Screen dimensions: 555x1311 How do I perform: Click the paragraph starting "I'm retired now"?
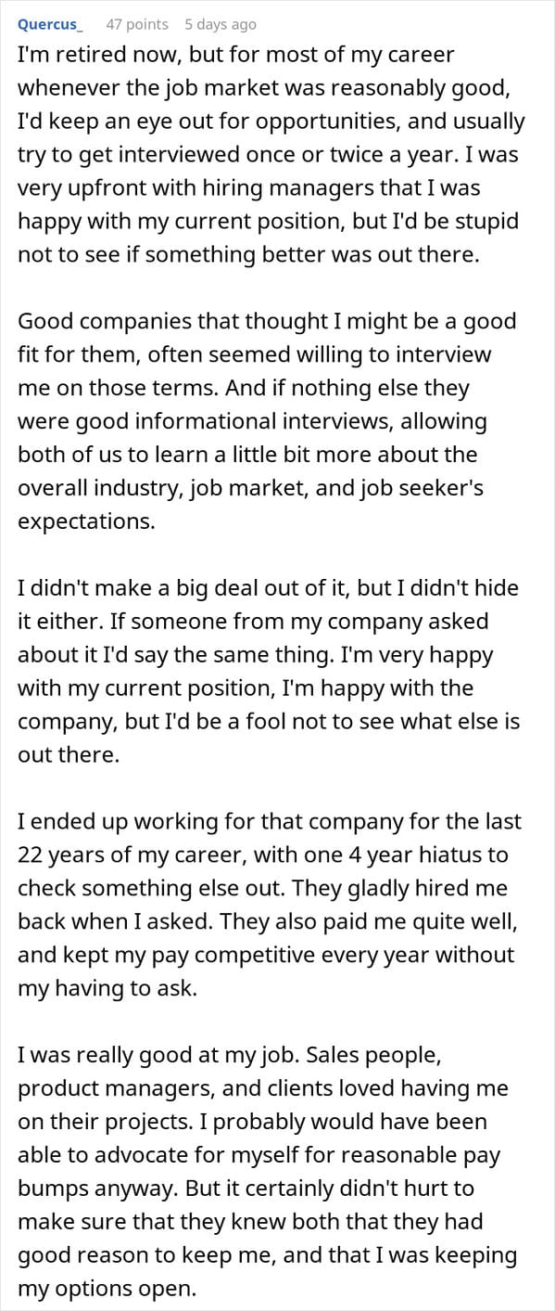pyautogui.click(x=271, y=155)
